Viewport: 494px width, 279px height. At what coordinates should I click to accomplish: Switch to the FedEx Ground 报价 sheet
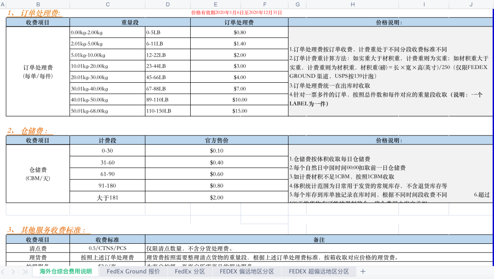pyautogui.click(x=133, y=271)
